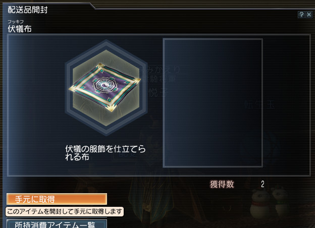Click the 配送品開封 window title
The image size is (315, 228).
(28, 10)
